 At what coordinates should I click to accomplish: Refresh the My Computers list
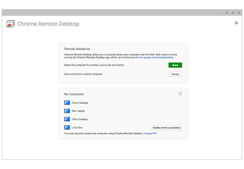[x=180, y=94]
